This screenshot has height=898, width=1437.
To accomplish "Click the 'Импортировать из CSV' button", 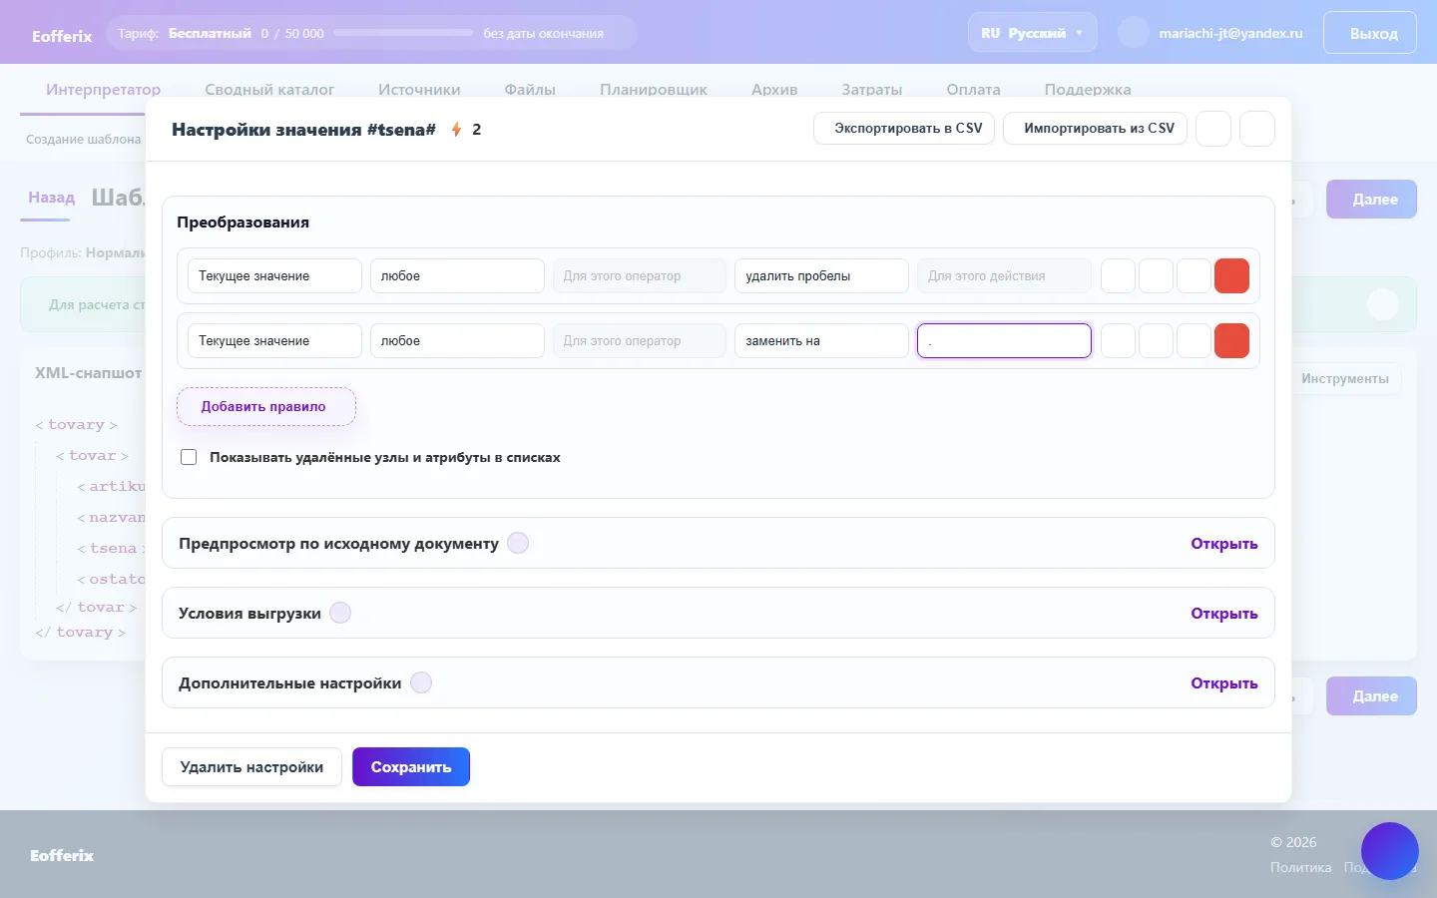I will (x=1095, y=129).
